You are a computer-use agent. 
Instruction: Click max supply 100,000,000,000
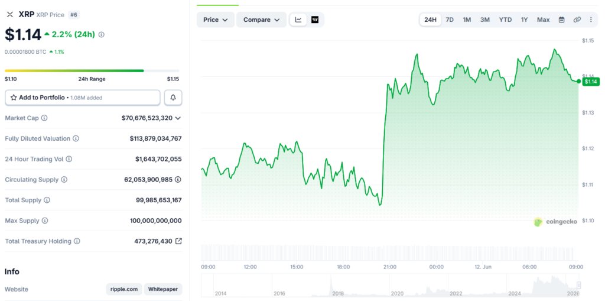coord(156,221)
